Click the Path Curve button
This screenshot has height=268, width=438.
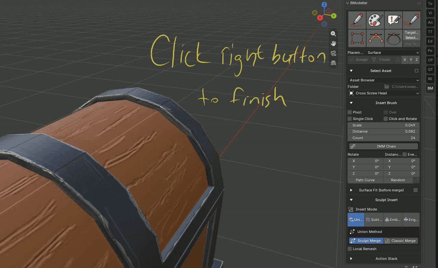[365, 180]
